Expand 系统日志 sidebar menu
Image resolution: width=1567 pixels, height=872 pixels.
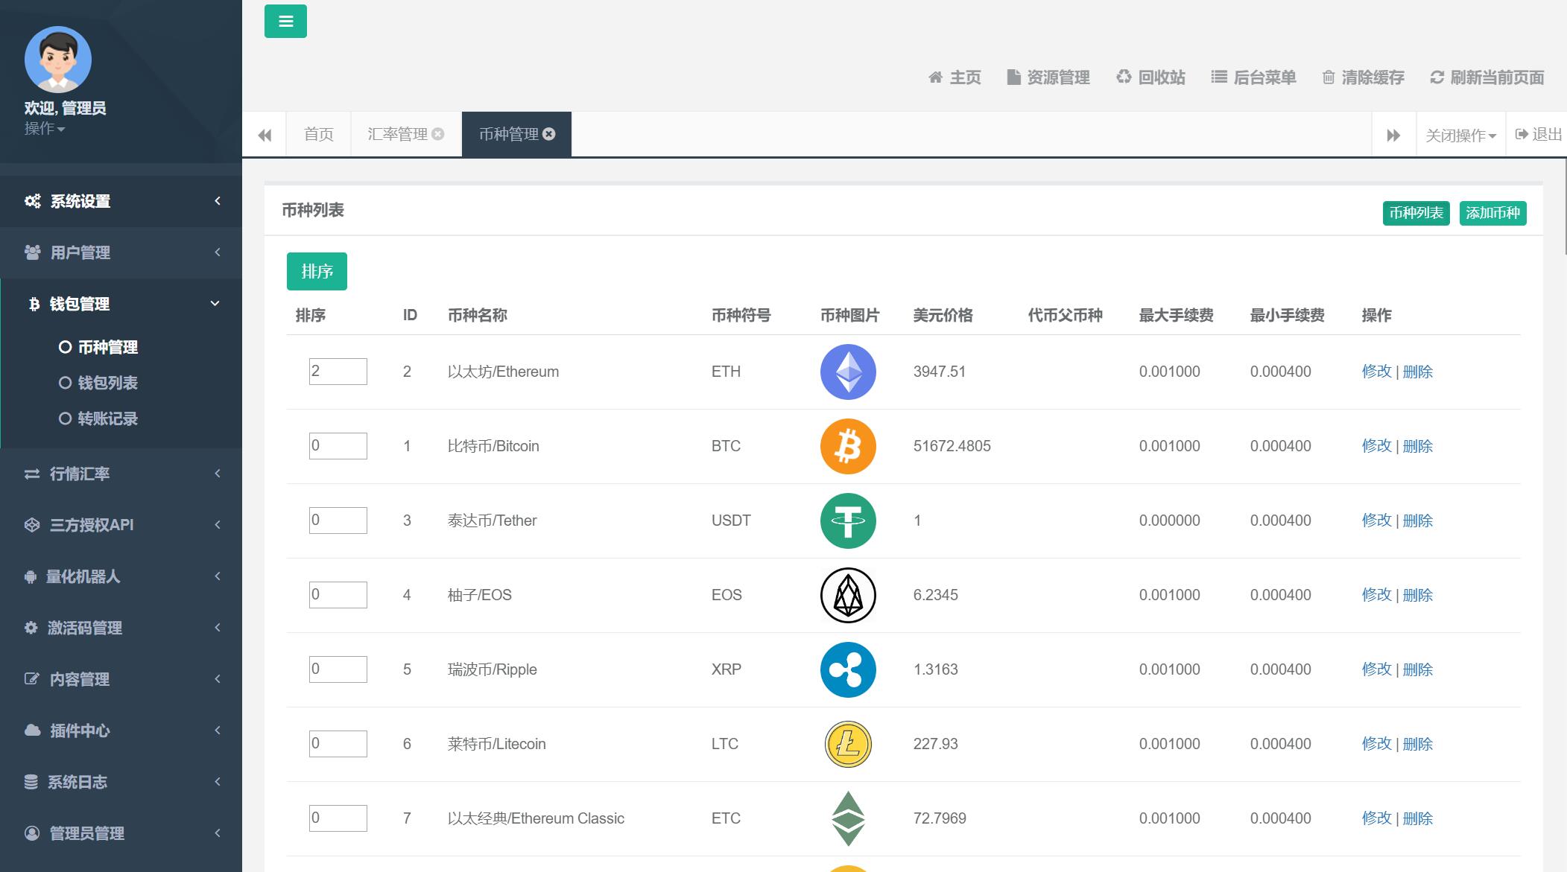coord(121,782)
